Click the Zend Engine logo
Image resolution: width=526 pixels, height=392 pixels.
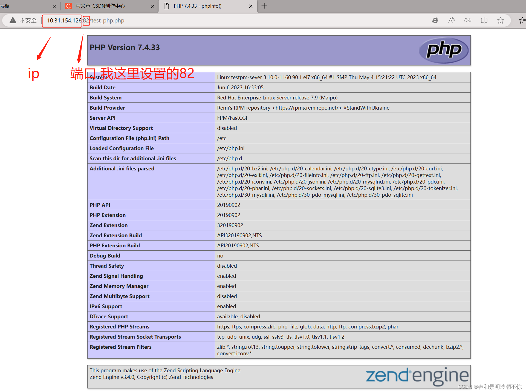click(417, 376)
